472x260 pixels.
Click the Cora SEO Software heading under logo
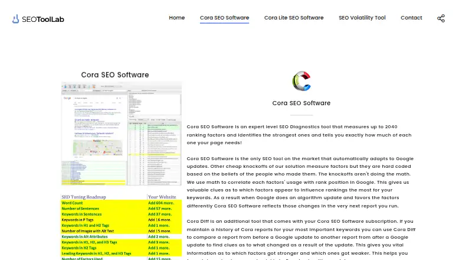pos(301,103)
